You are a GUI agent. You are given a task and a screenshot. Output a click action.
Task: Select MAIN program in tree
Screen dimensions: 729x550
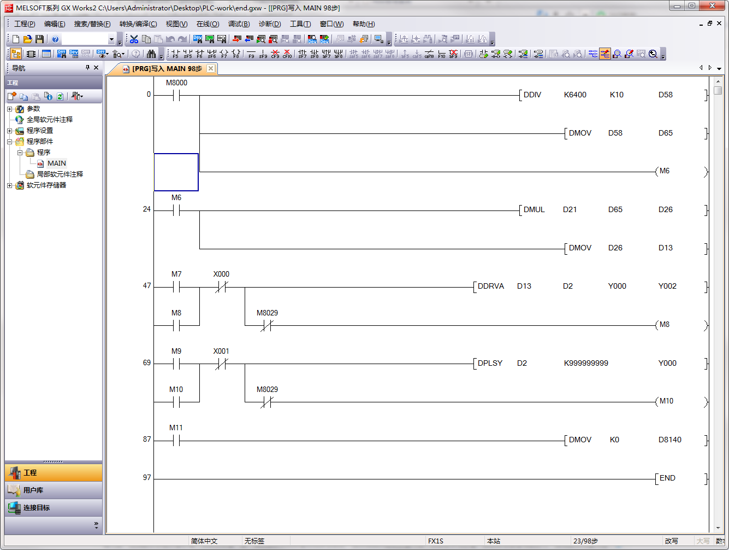(56, 163)
